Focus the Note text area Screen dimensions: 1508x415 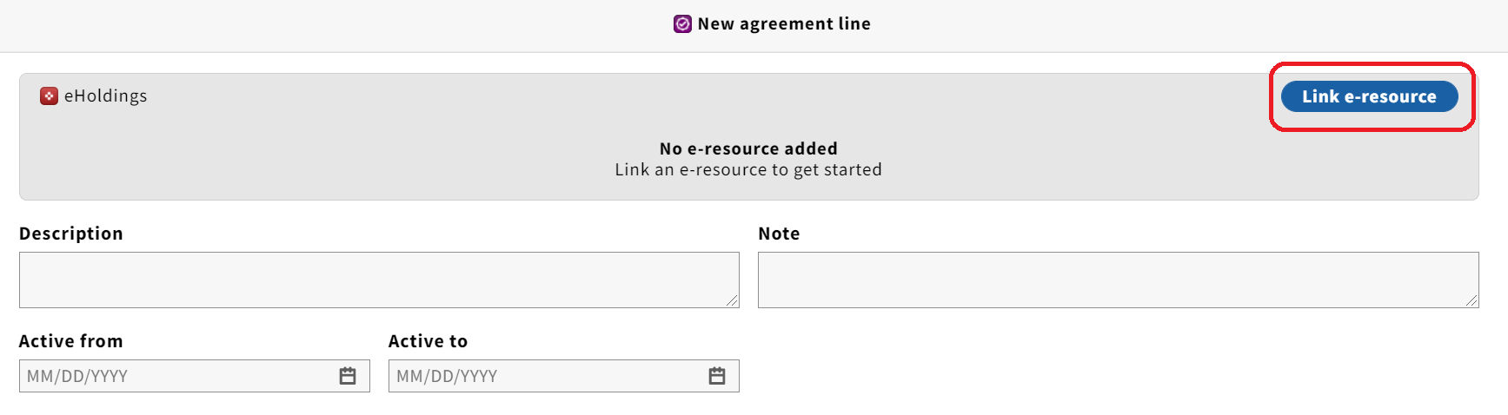[x=1118, y=280]
